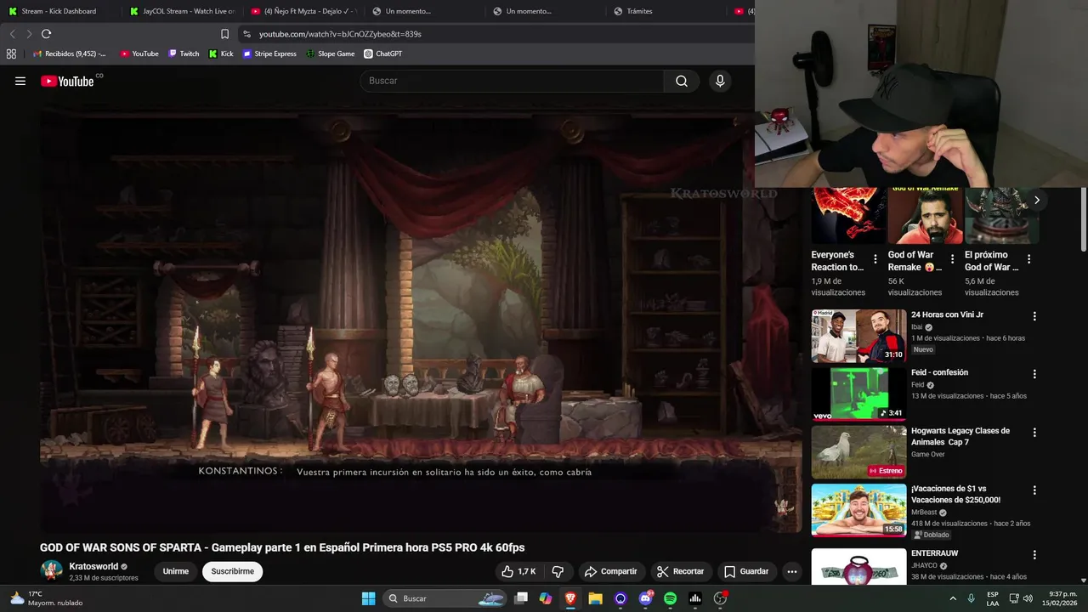The width and height of the screenshot is (1088, 612).
Task: Save the video with Guardar
Action: click(x=745, y=571)
